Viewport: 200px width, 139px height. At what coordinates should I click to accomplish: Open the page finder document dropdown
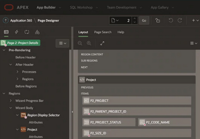(x=115, y=20)
